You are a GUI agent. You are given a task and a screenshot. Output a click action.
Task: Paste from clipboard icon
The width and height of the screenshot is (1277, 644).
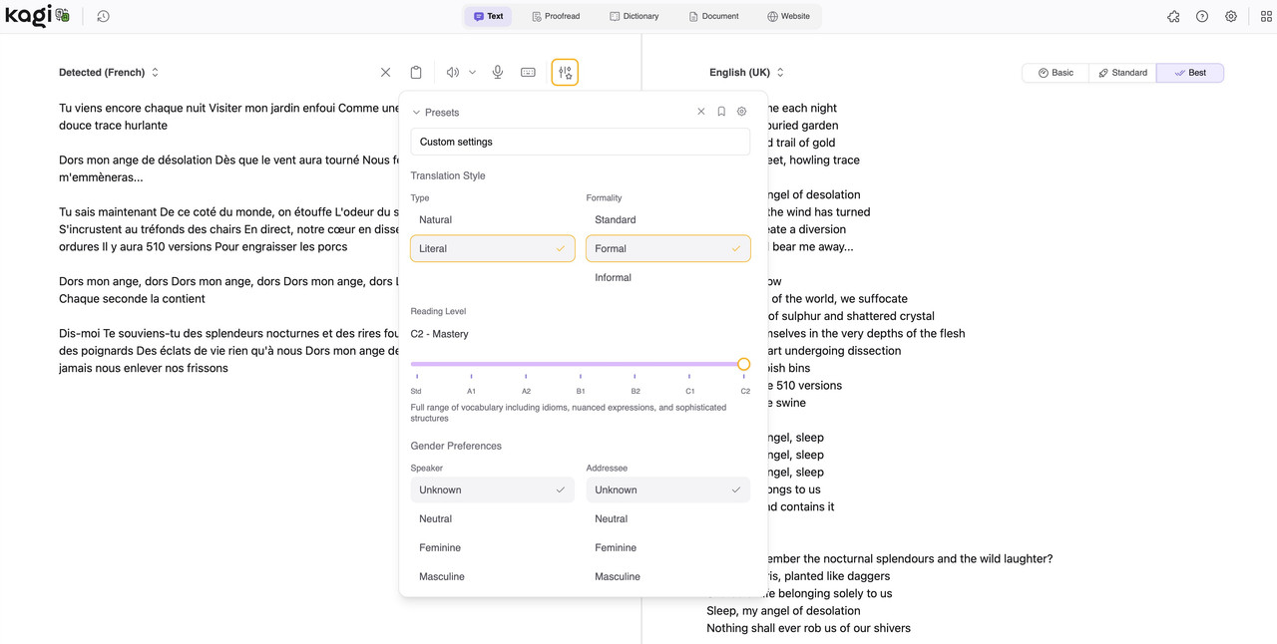[x=416, y=72]
